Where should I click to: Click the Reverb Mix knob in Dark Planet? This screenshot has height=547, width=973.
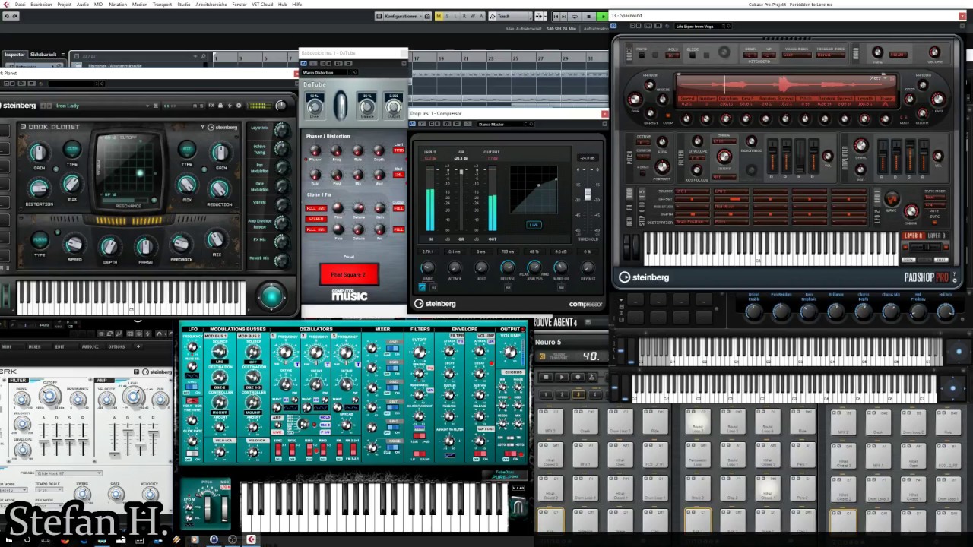(281, 261)
